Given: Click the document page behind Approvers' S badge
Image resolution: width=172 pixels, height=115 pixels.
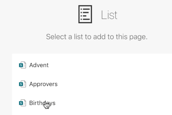Looking at the screenshot, I should (x=24, y=85).
